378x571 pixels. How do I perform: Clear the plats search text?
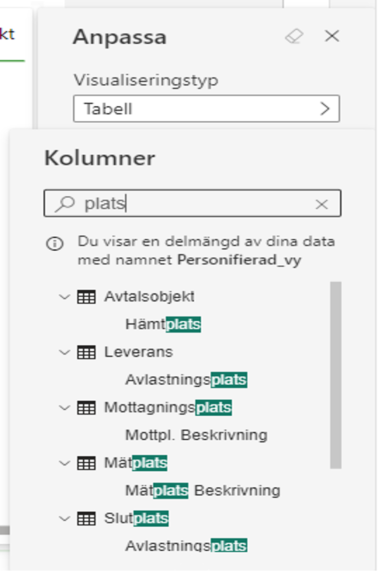tap(322, 204)
